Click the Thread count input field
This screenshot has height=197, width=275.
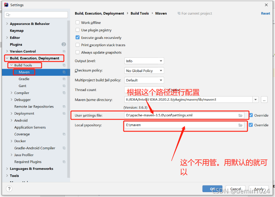coord(144,90)
